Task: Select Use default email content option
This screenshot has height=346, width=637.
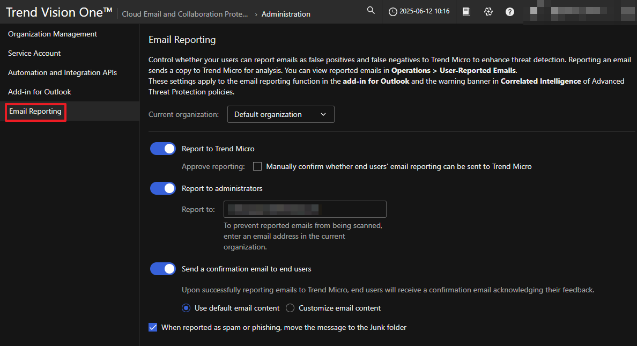Action: 186,308
